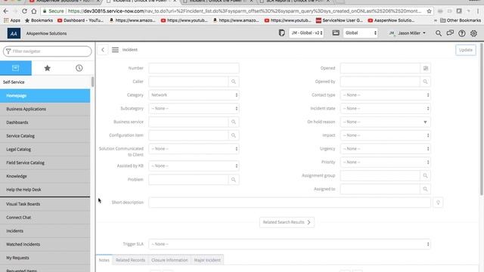Open the JM - Global - v2 update set dropdown
The width and height of the screenshot is (484, 272).
[306, 32]
